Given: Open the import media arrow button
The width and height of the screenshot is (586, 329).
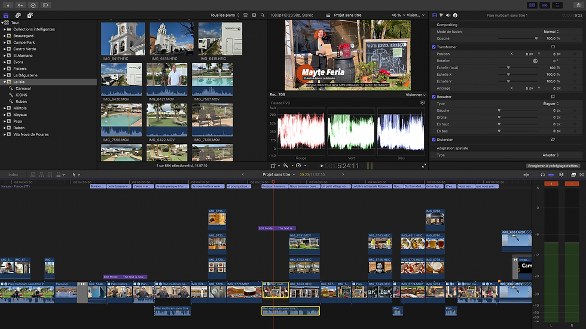Looking at the screenshot, I should [7, 5].
